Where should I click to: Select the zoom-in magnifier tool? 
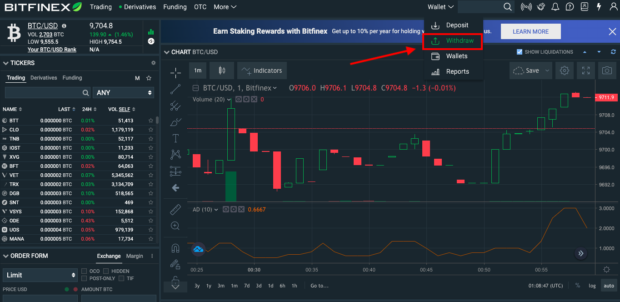point(175,226)
